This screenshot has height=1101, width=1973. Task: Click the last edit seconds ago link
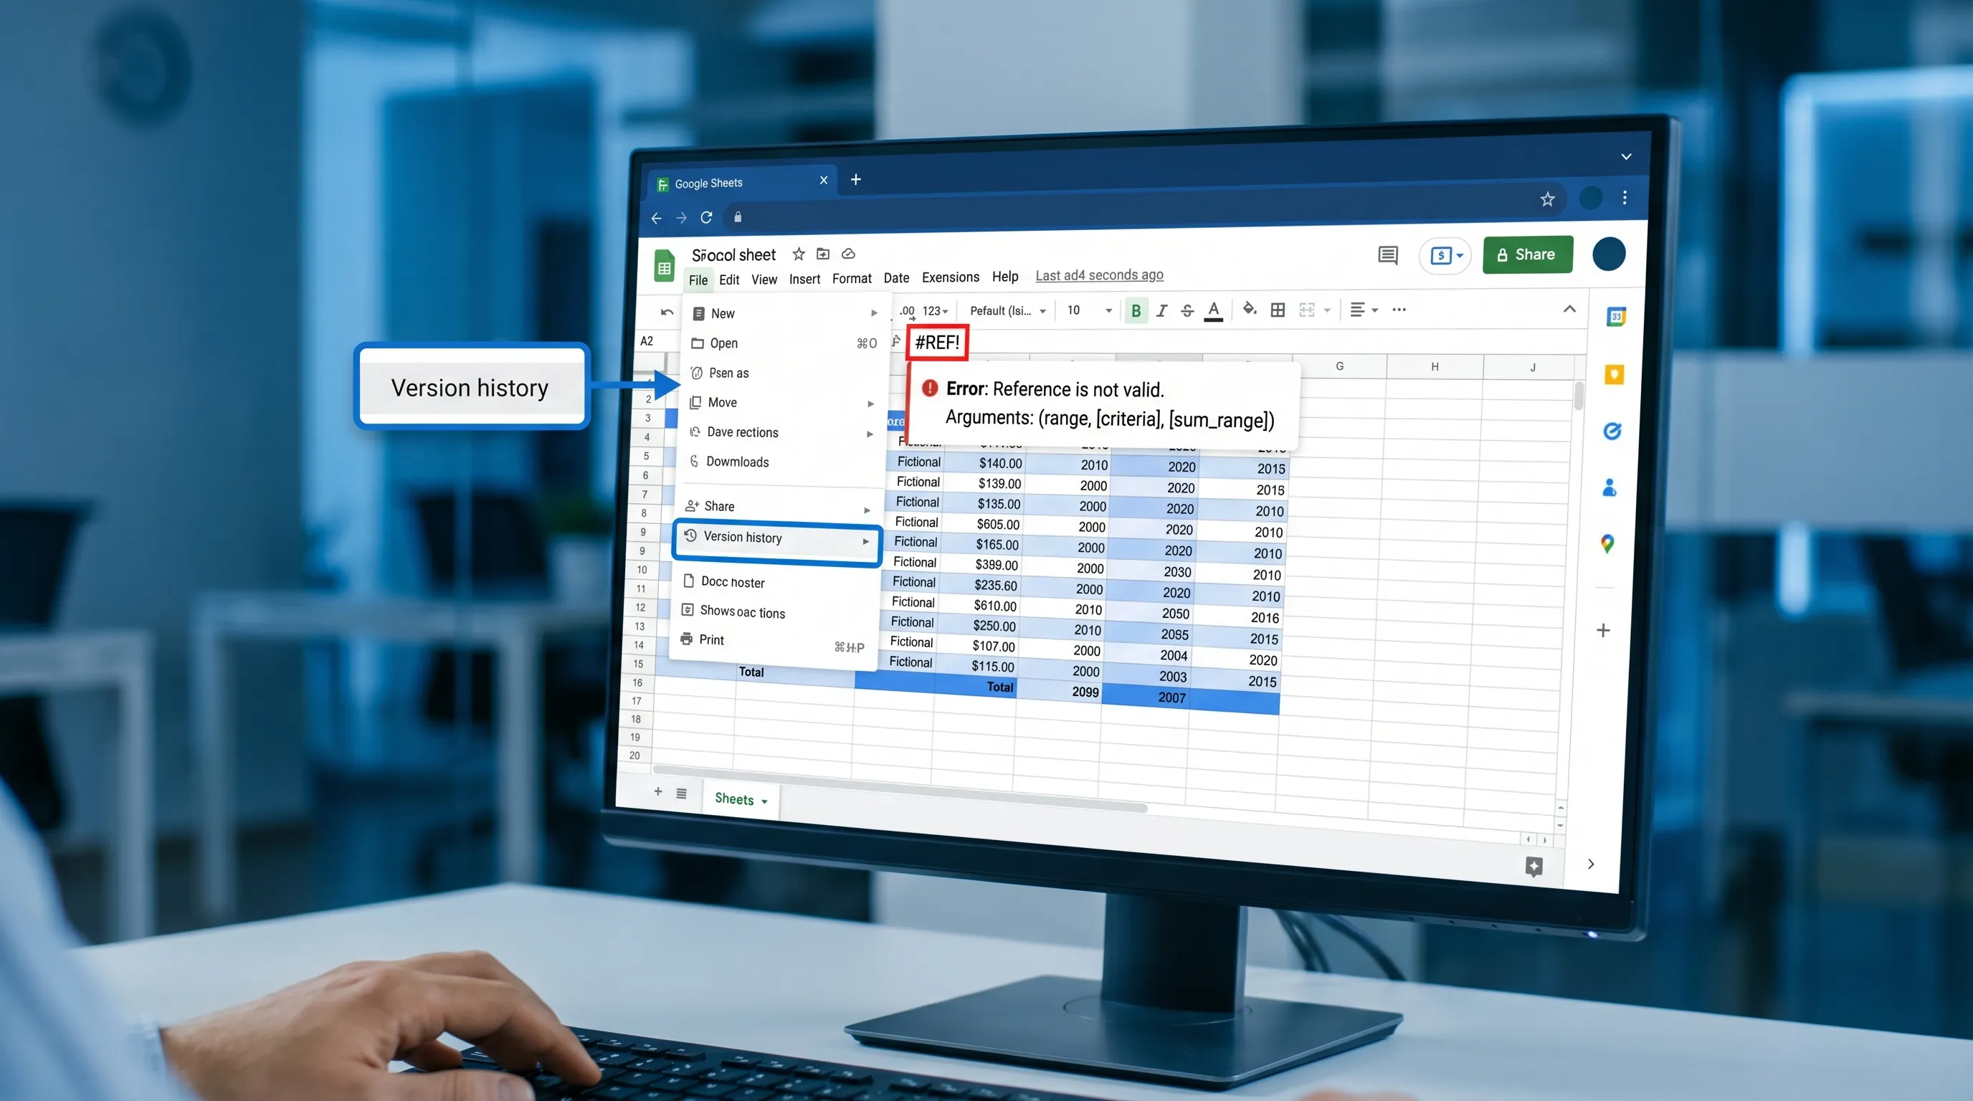pos(1098,275)
